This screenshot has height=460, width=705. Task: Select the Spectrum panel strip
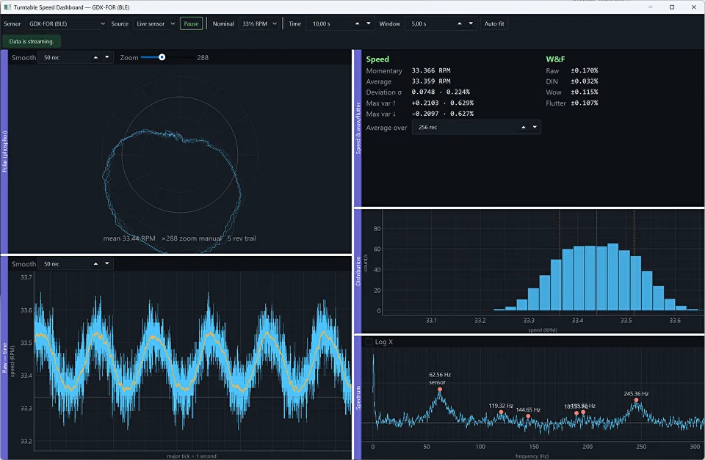click(x=358, y=398)
